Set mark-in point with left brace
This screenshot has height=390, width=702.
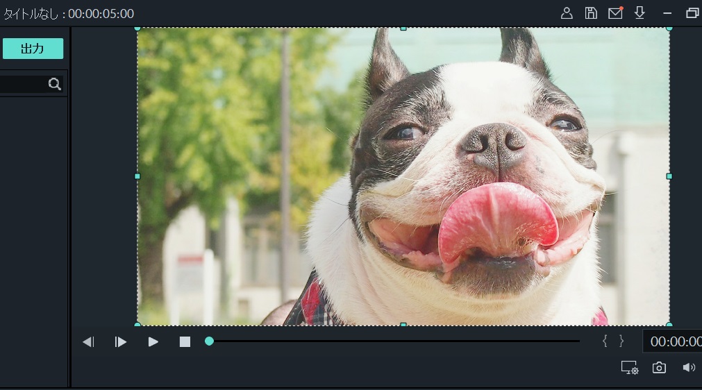(605, 341)
